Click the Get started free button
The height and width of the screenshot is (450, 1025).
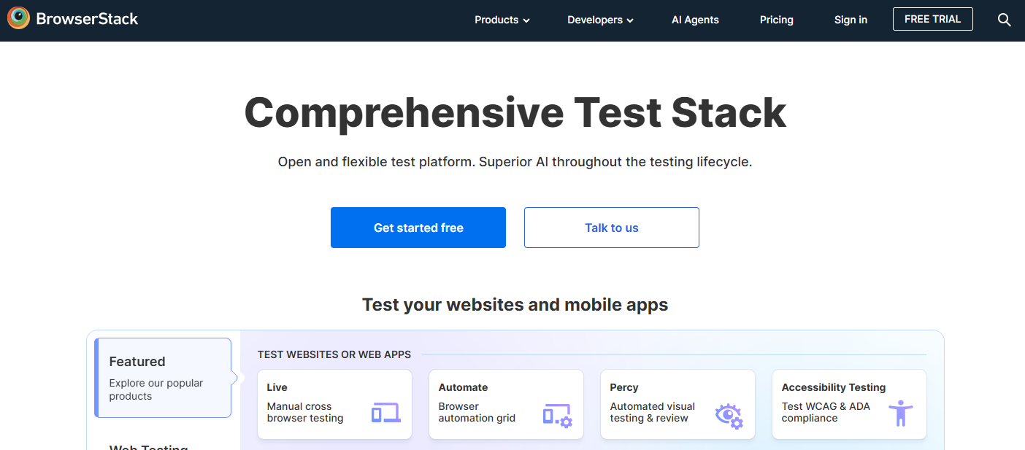pyautogui.click(x=418, y=228)
